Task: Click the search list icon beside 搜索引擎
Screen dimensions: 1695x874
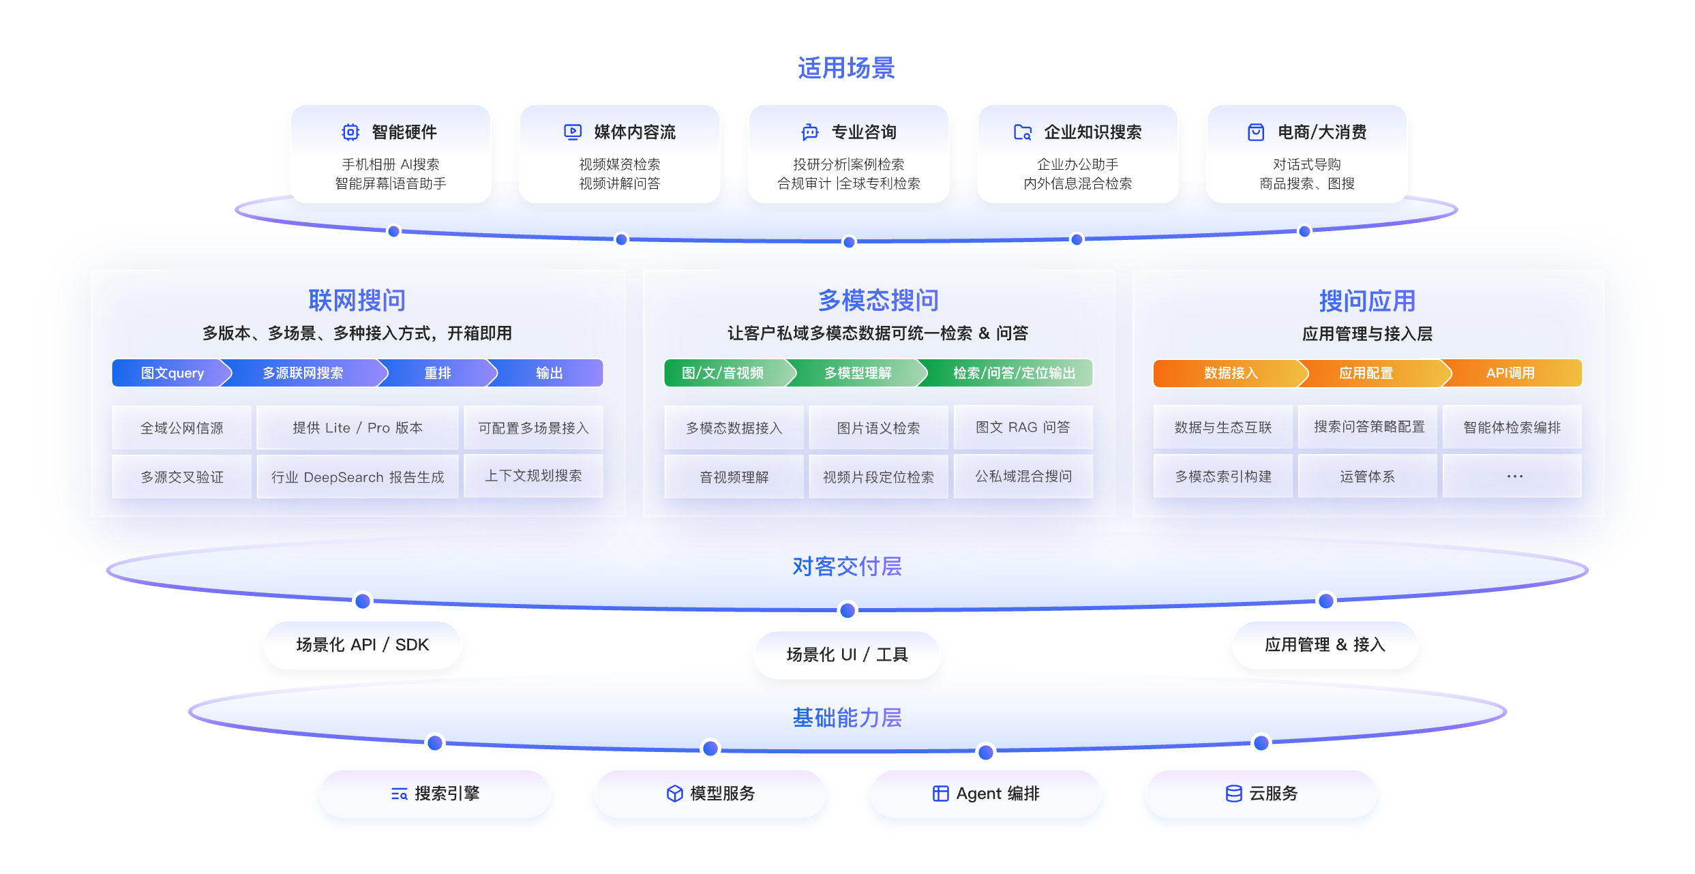Action: 400,794
